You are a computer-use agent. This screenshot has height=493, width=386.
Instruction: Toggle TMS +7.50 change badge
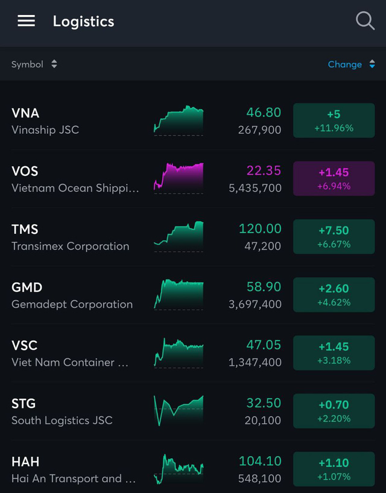(x=334, y=237)
